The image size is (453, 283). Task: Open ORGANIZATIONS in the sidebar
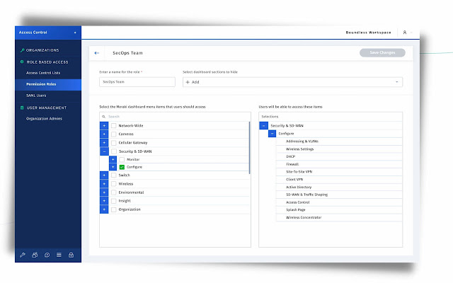42,50
